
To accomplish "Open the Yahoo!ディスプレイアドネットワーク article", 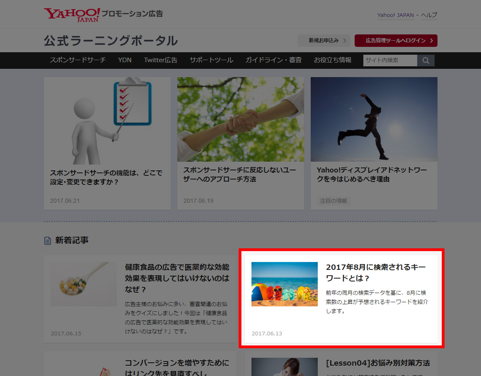I will (x=372, y=175).
